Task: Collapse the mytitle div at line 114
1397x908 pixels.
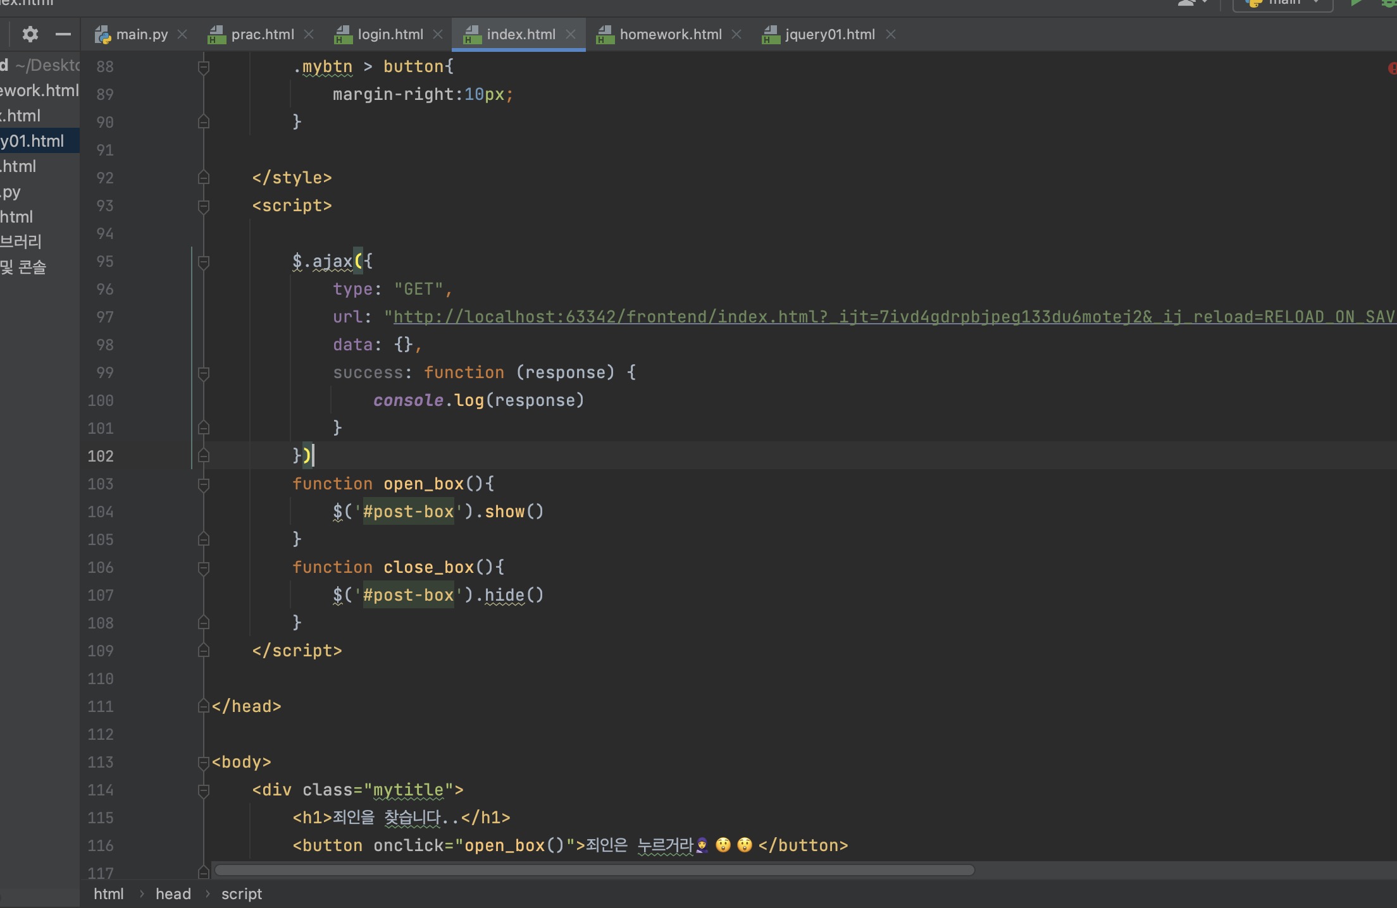Action: click(x=204, y=790)
